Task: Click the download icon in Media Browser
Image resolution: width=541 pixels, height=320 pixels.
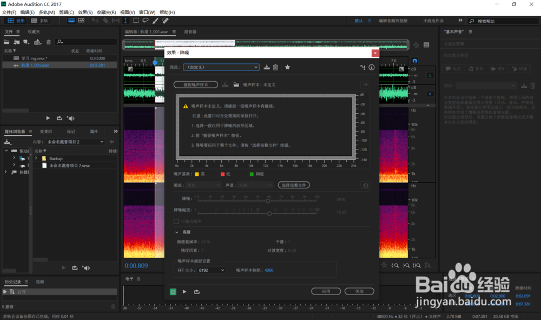Action: (7, 142)
